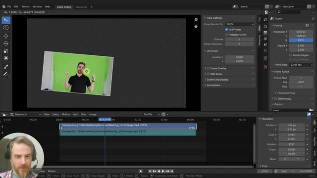Choose the combined Transform tool
Viewport: 317px width, 178px height.
(x=6, y=58)
